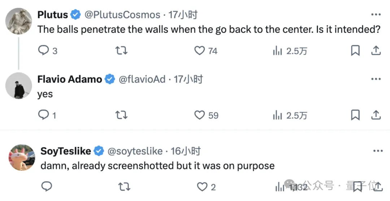The width and height of the screenshot is (390, 201).
Task: Like Flavio Adamo's tweet with 59 likes
Action: pos(200,115)
